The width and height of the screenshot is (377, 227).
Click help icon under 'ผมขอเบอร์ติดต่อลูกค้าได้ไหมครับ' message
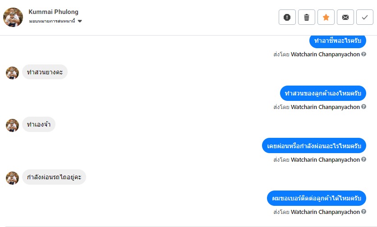pos(363,212)
